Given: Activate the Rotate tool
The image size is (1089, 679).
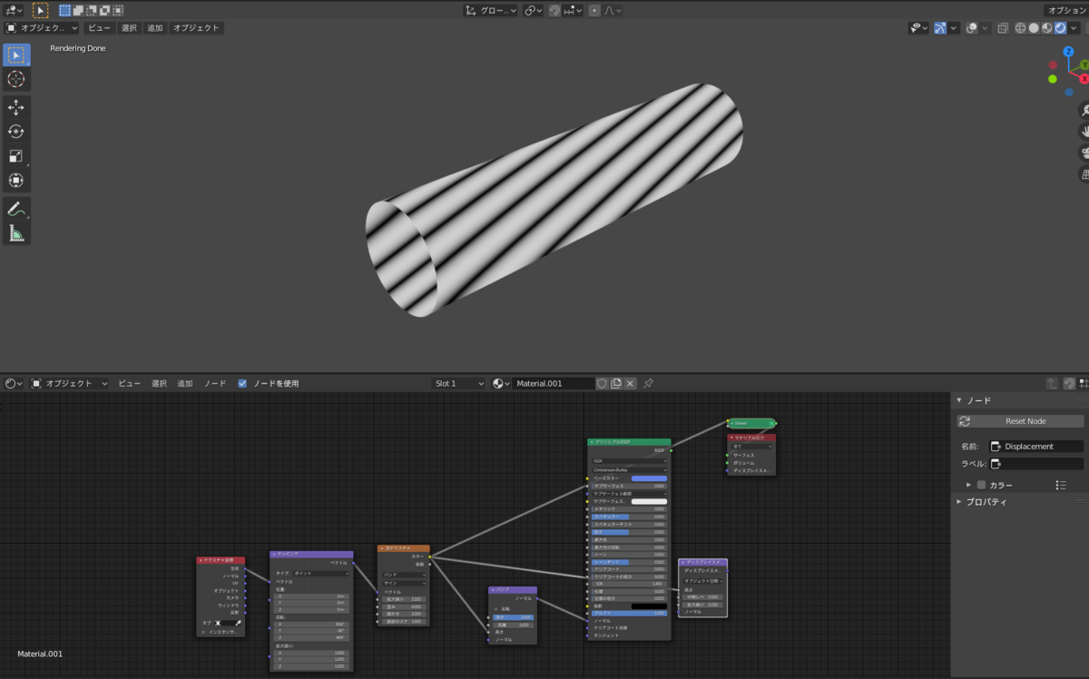Looking at the screenshot, I should tap(16, 132).
